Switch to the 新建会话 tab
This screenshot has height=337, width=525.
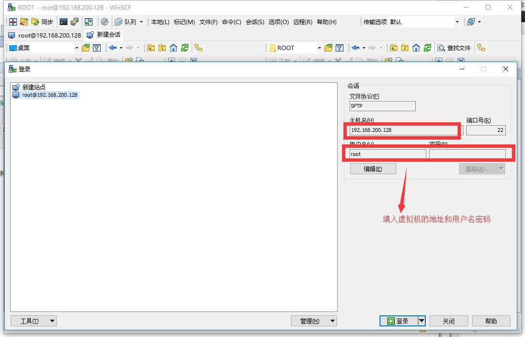point(104,35)
